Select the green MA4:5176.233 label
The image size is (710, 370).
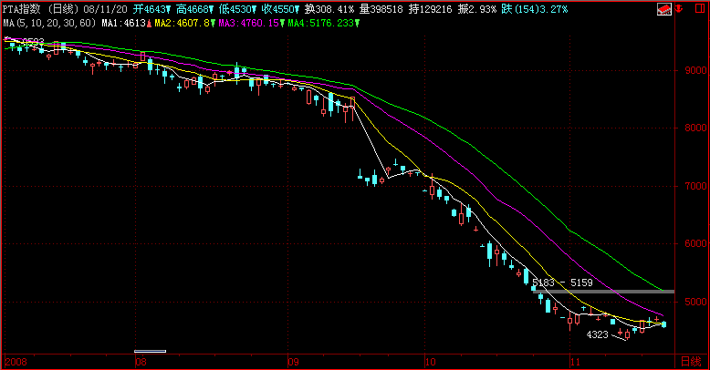pos(323,23)
